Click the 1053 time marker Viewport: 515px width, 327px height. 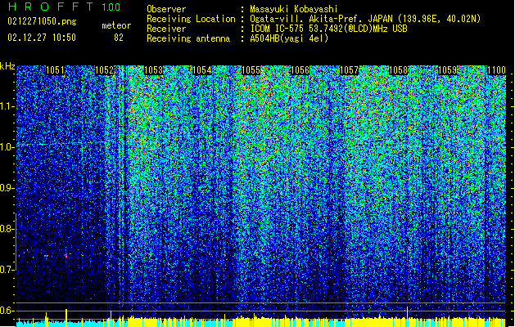coord(153,70)
